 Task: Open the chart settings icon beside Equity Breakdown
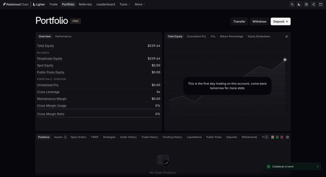click(x=287, y=36)
